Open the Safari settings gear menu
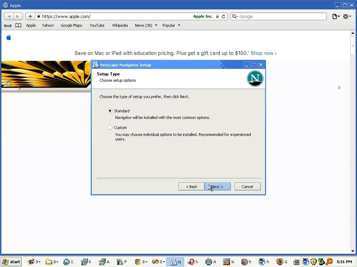Image resolution: width=357 pixels, height=267 pixels. [347, 16]
